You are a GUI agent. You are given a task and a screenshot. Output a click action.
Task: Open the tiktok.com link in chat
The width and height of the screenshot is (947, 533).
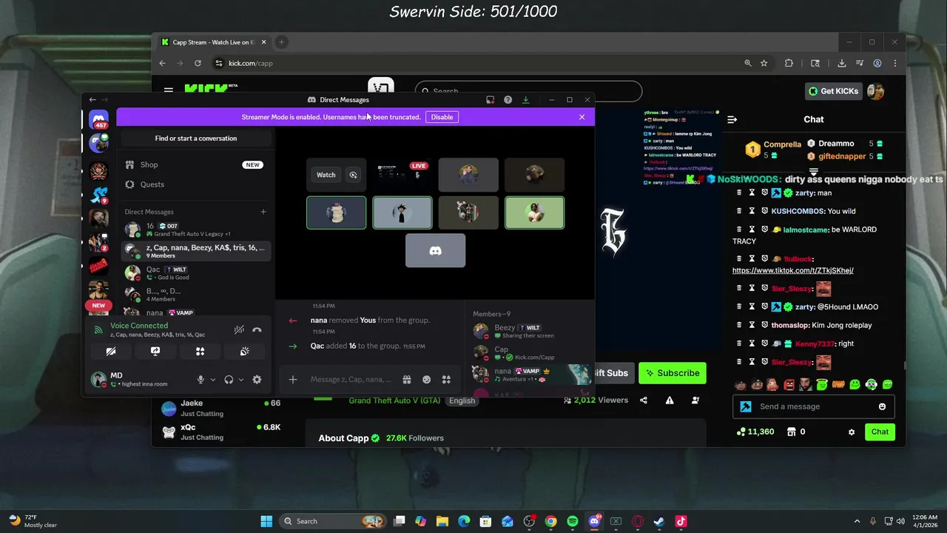point(792,270)
